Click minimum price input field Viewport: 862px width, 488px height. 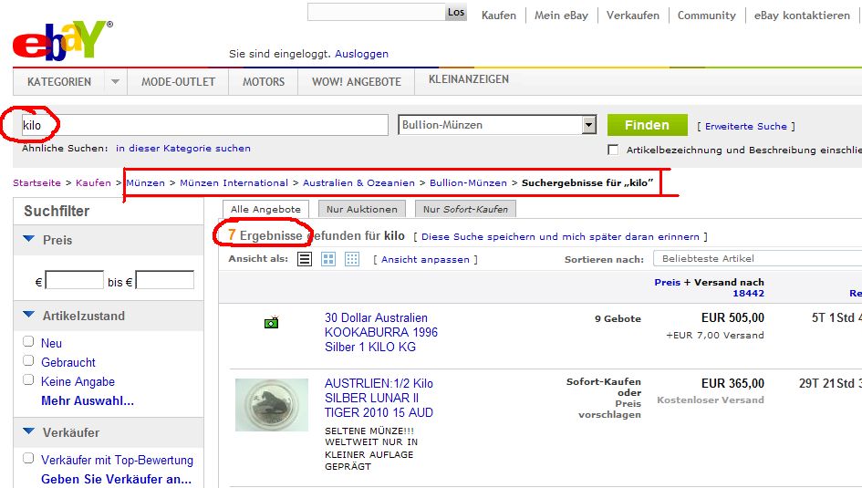(75, 280)
